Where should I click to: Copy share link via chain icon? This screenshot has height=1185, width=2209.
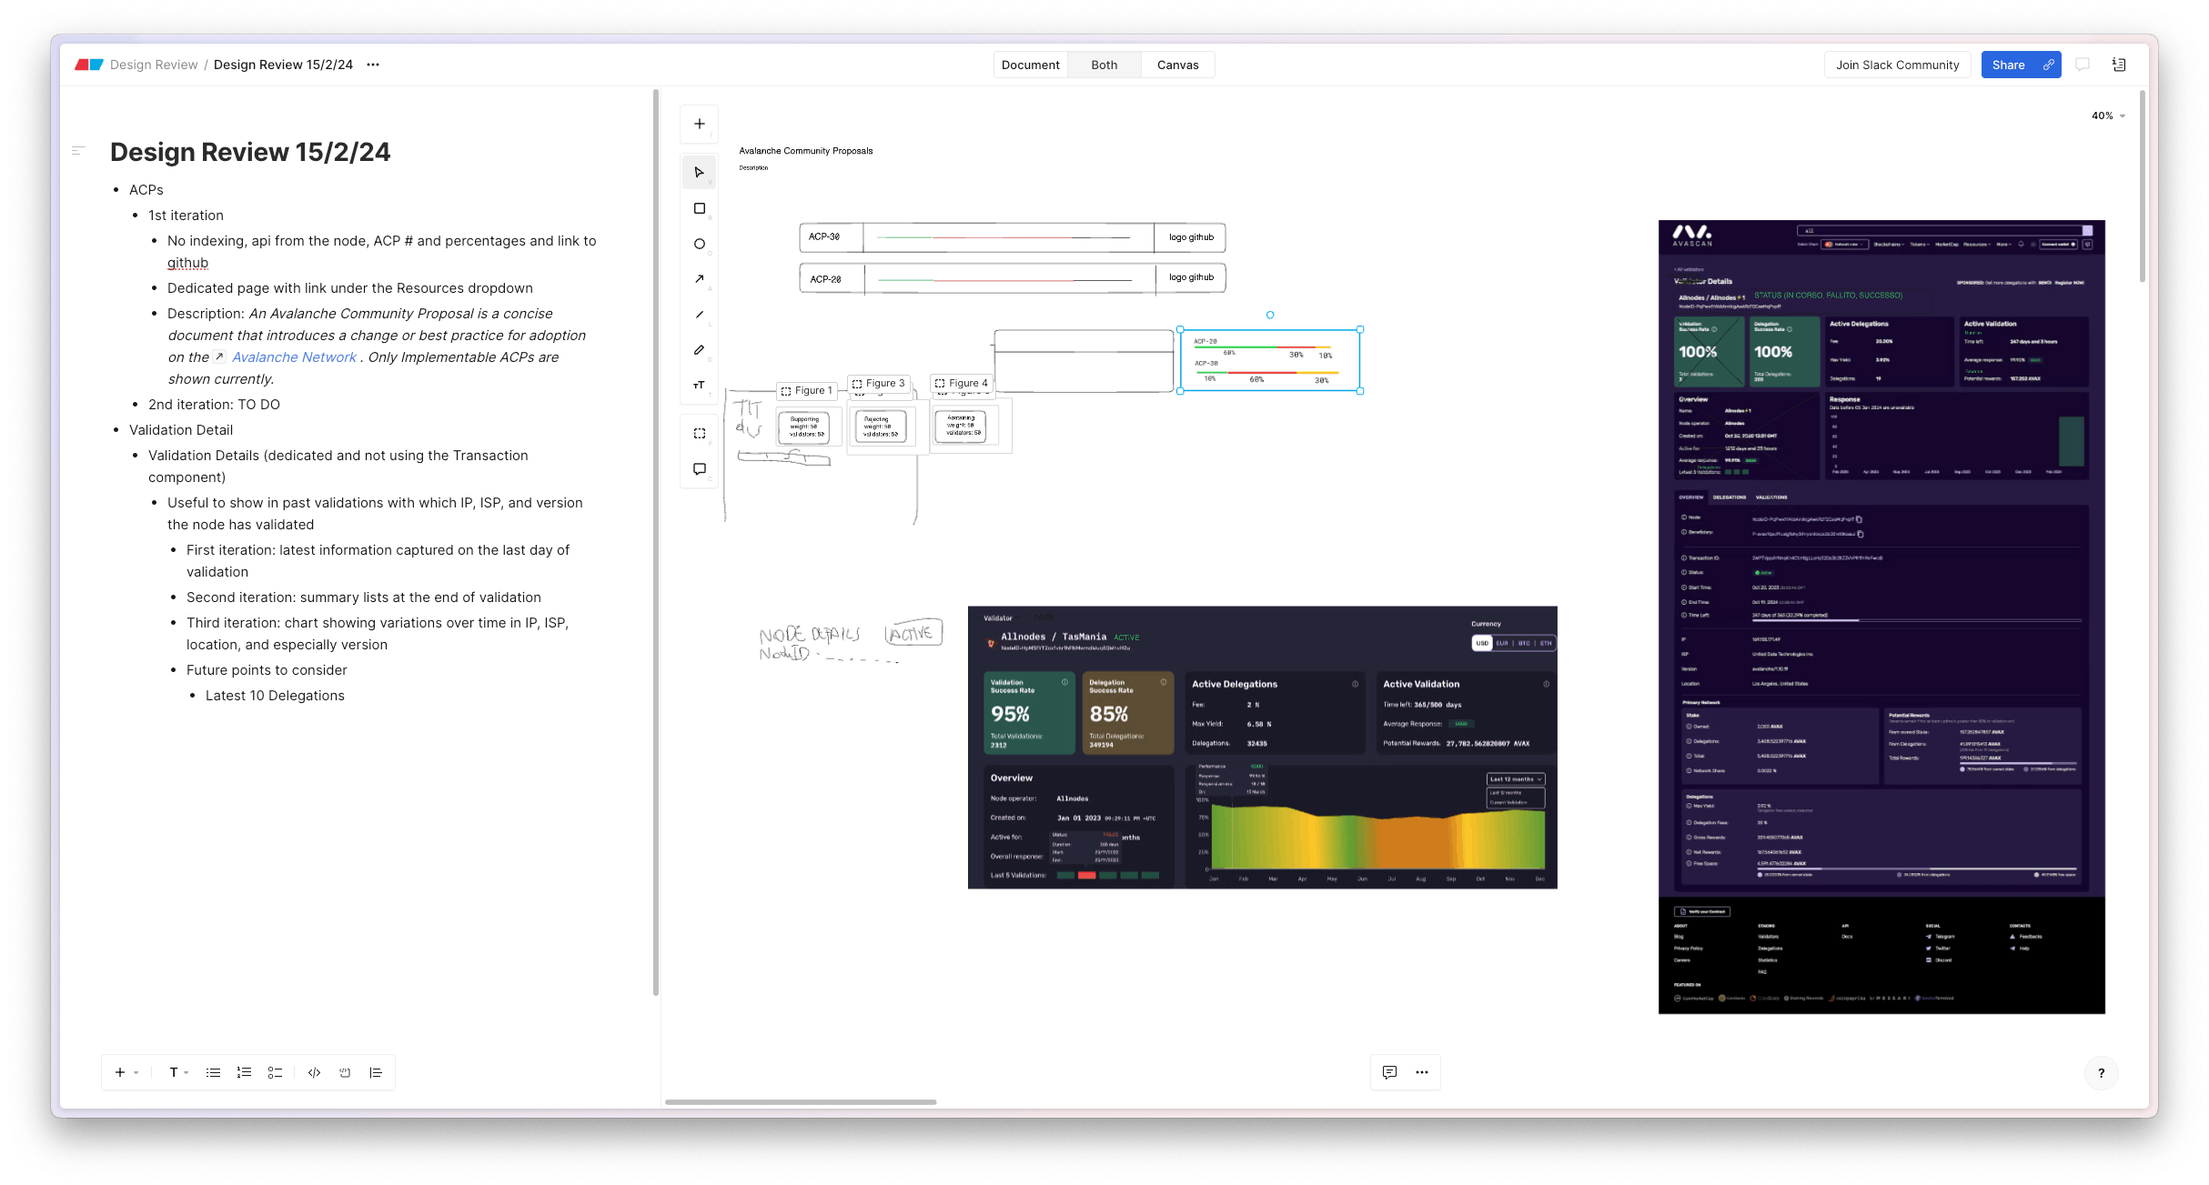click(x=2049, y=65)
